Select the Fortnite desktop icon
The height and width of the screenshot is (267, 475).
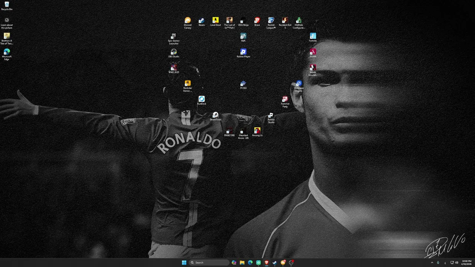(313, 37)
